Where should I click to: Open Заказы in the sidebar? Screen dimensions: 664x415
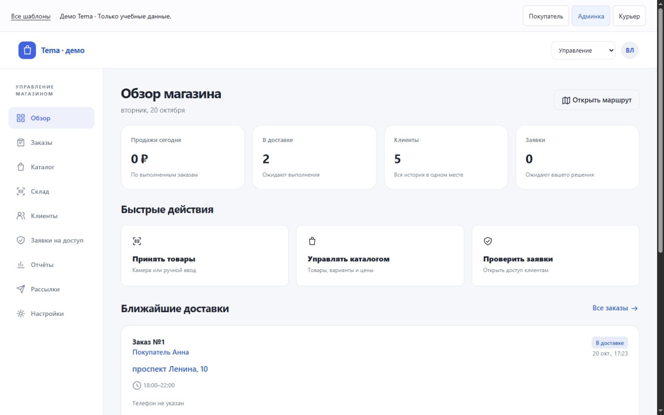coord(51,143)
